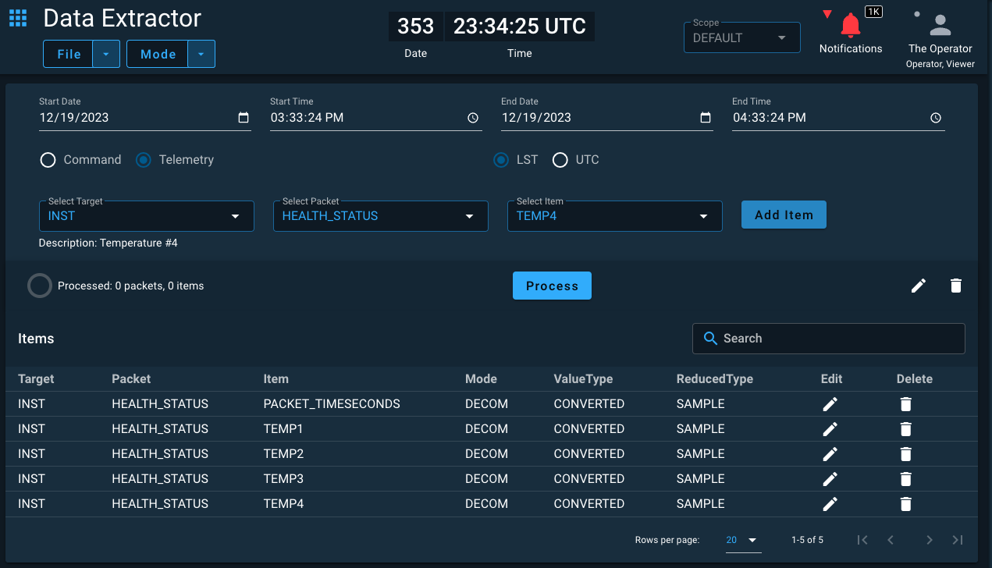Open the End Time clock picker icon
The image size is (992, 568).
point(936,118)
